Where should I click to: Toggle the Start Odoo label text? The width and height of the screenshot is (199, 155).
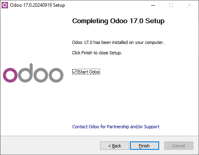(89, 72)
